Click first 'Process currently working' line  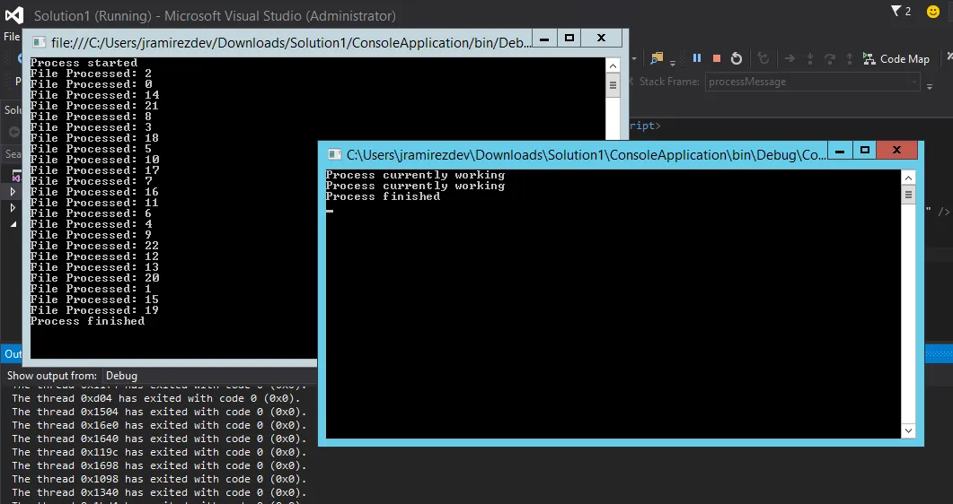coord(415,175)
